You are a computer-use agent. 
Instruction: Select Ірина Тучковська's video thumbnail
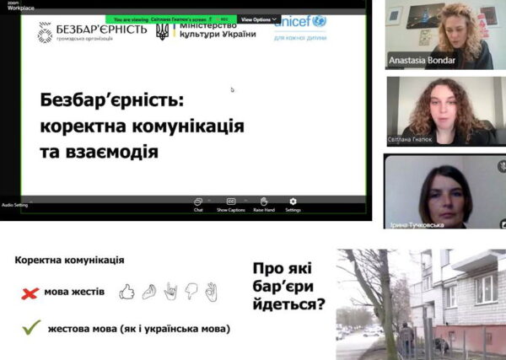click(445, 191)
